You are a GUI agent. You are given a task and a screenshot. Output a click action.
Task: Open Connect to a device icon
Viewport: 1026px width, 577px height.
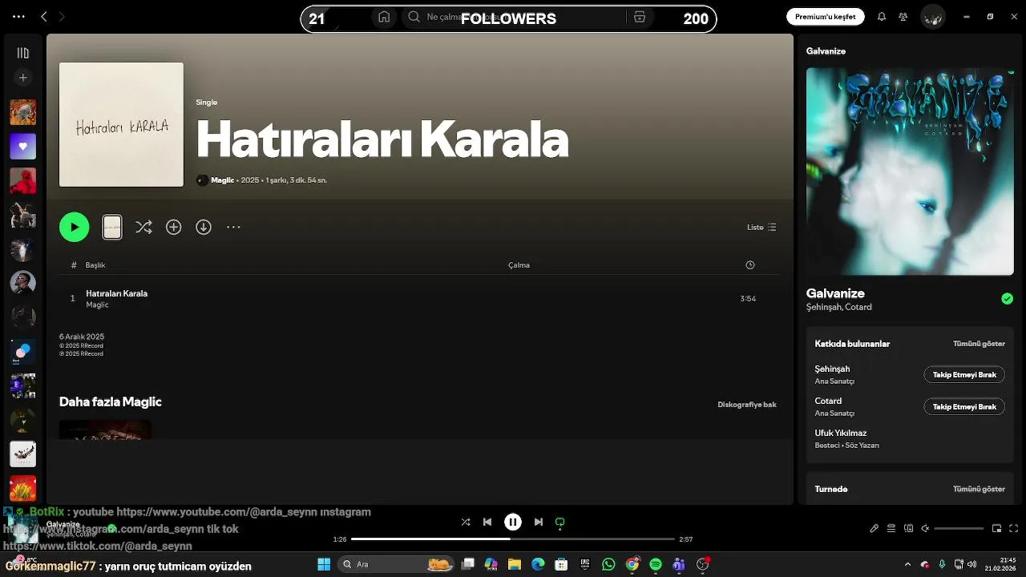click(x=908, y=528)
